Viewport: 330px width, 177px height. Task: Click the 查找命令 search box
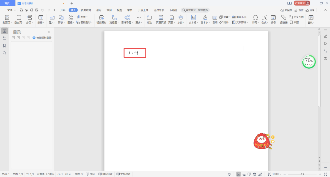point(195,10)
